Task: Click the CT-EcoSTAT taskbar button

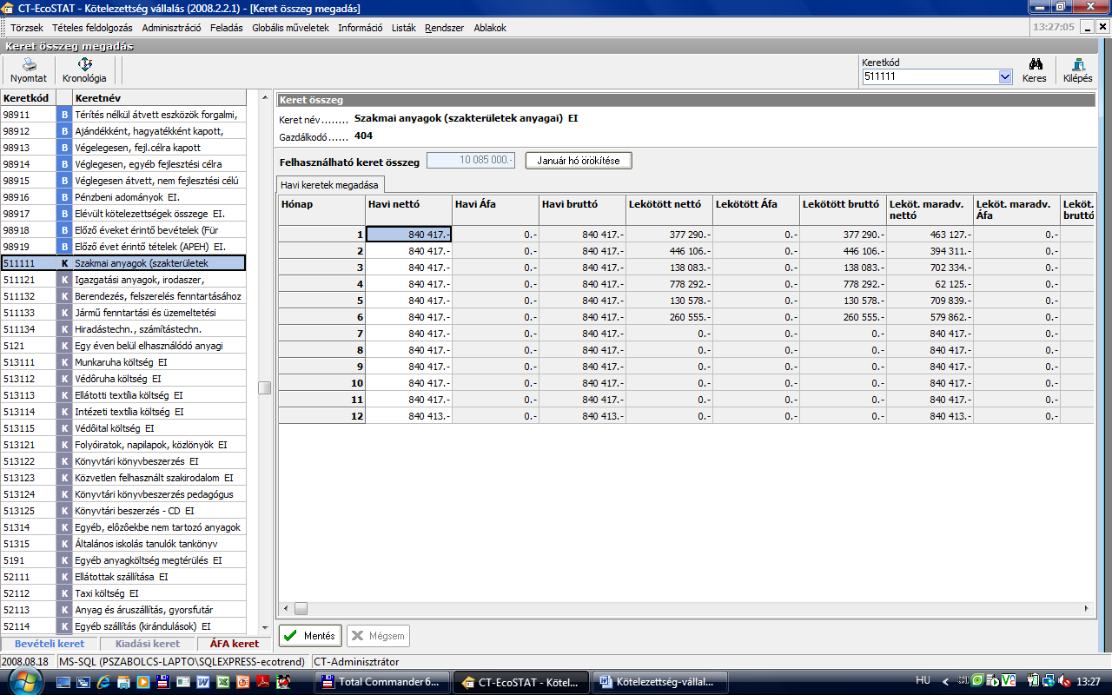Action: (521, 682)
